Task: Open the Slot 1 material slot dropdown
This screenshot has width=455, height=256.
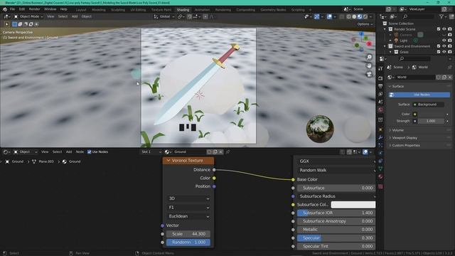Action: point(151,151)
